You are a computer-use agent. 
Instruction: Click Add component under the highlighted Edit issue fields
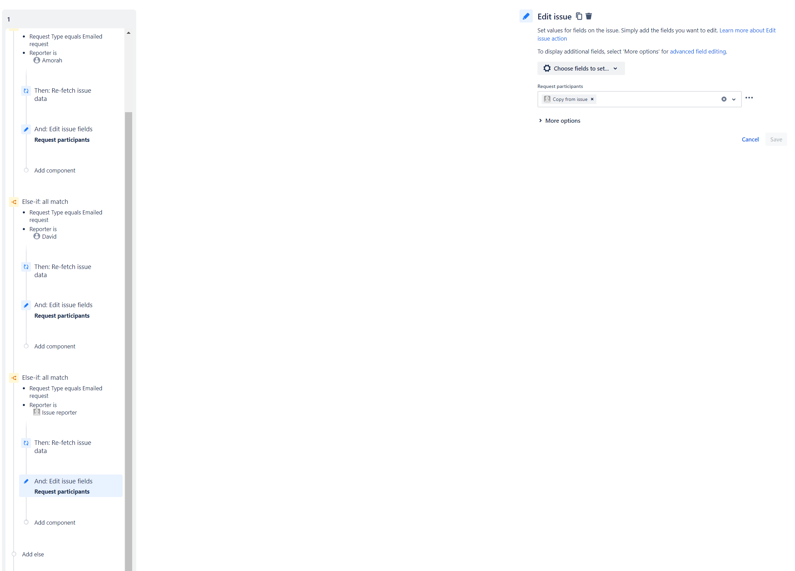point(55,523)
